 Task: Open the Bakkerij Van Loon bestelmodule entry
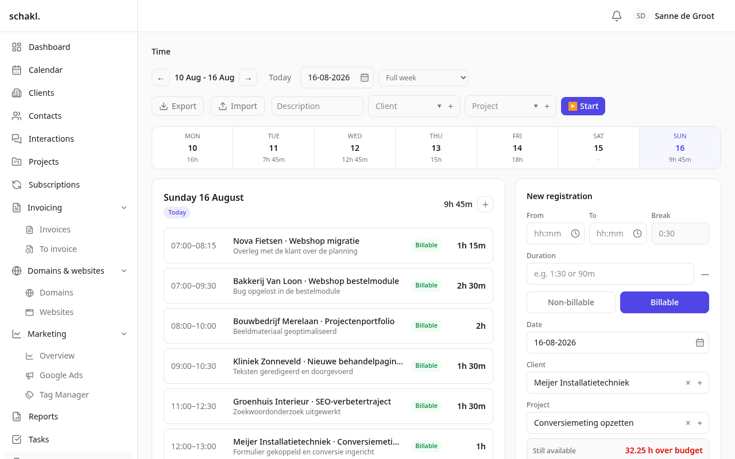328,286
